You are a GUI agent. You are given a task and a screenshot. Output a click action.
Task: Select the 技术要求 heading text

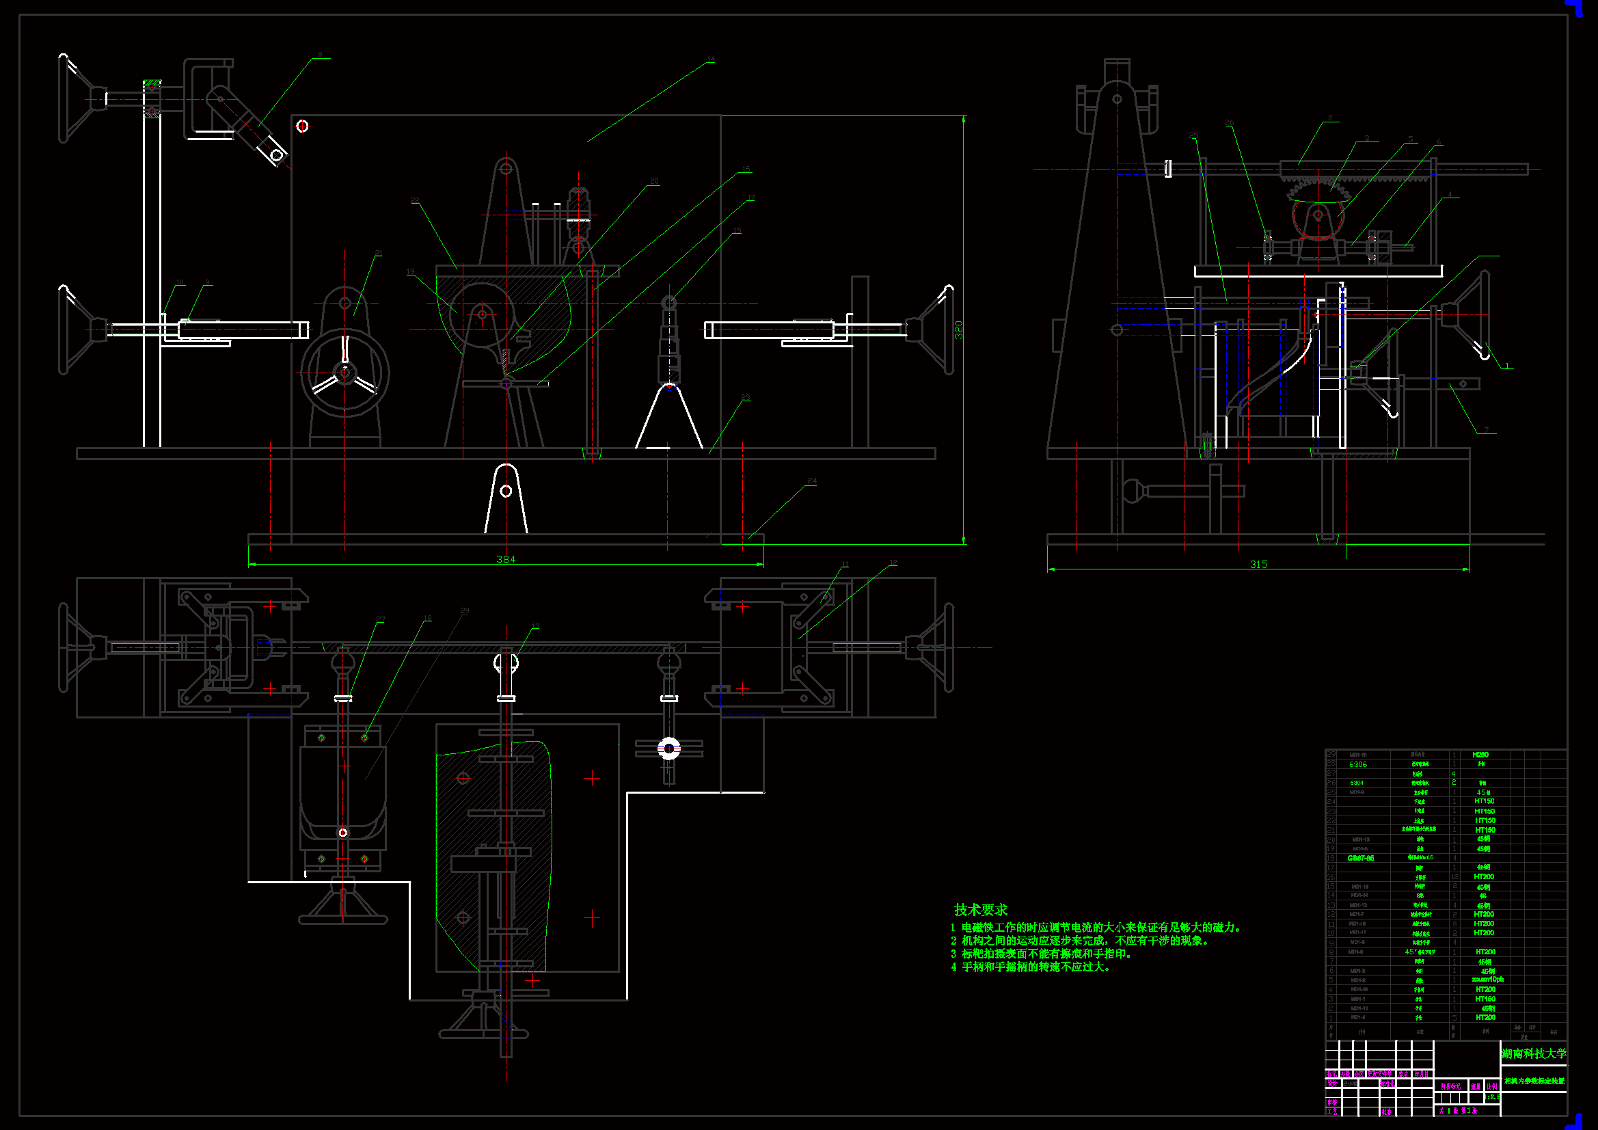click(981, 909)
